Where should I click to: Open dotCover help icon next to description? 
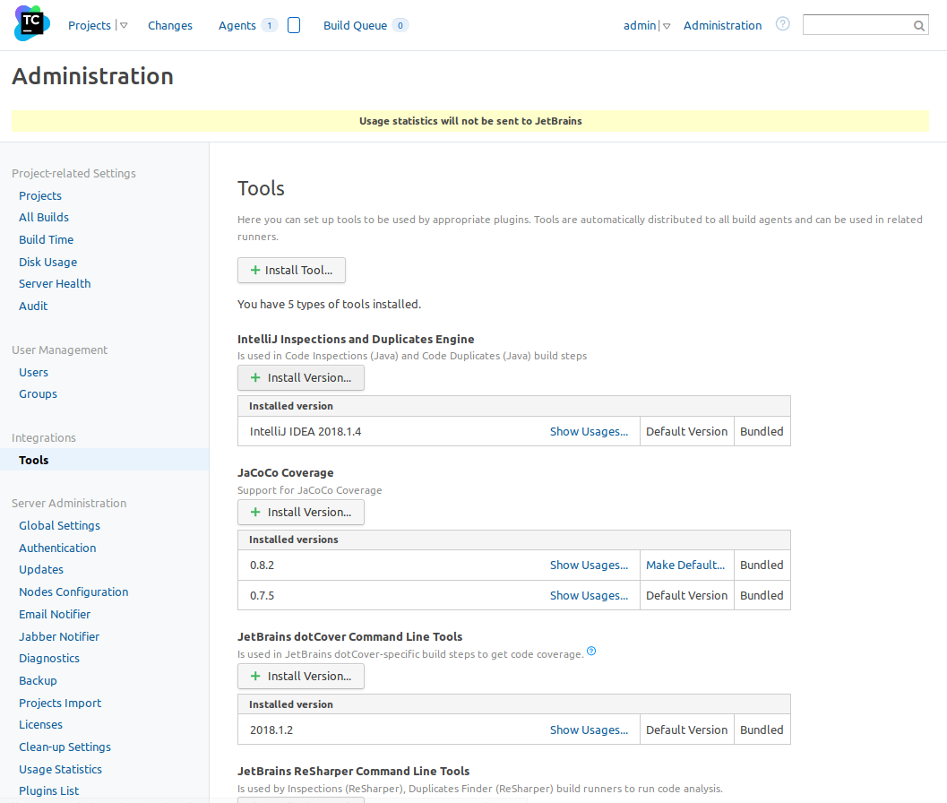(591, 652)
